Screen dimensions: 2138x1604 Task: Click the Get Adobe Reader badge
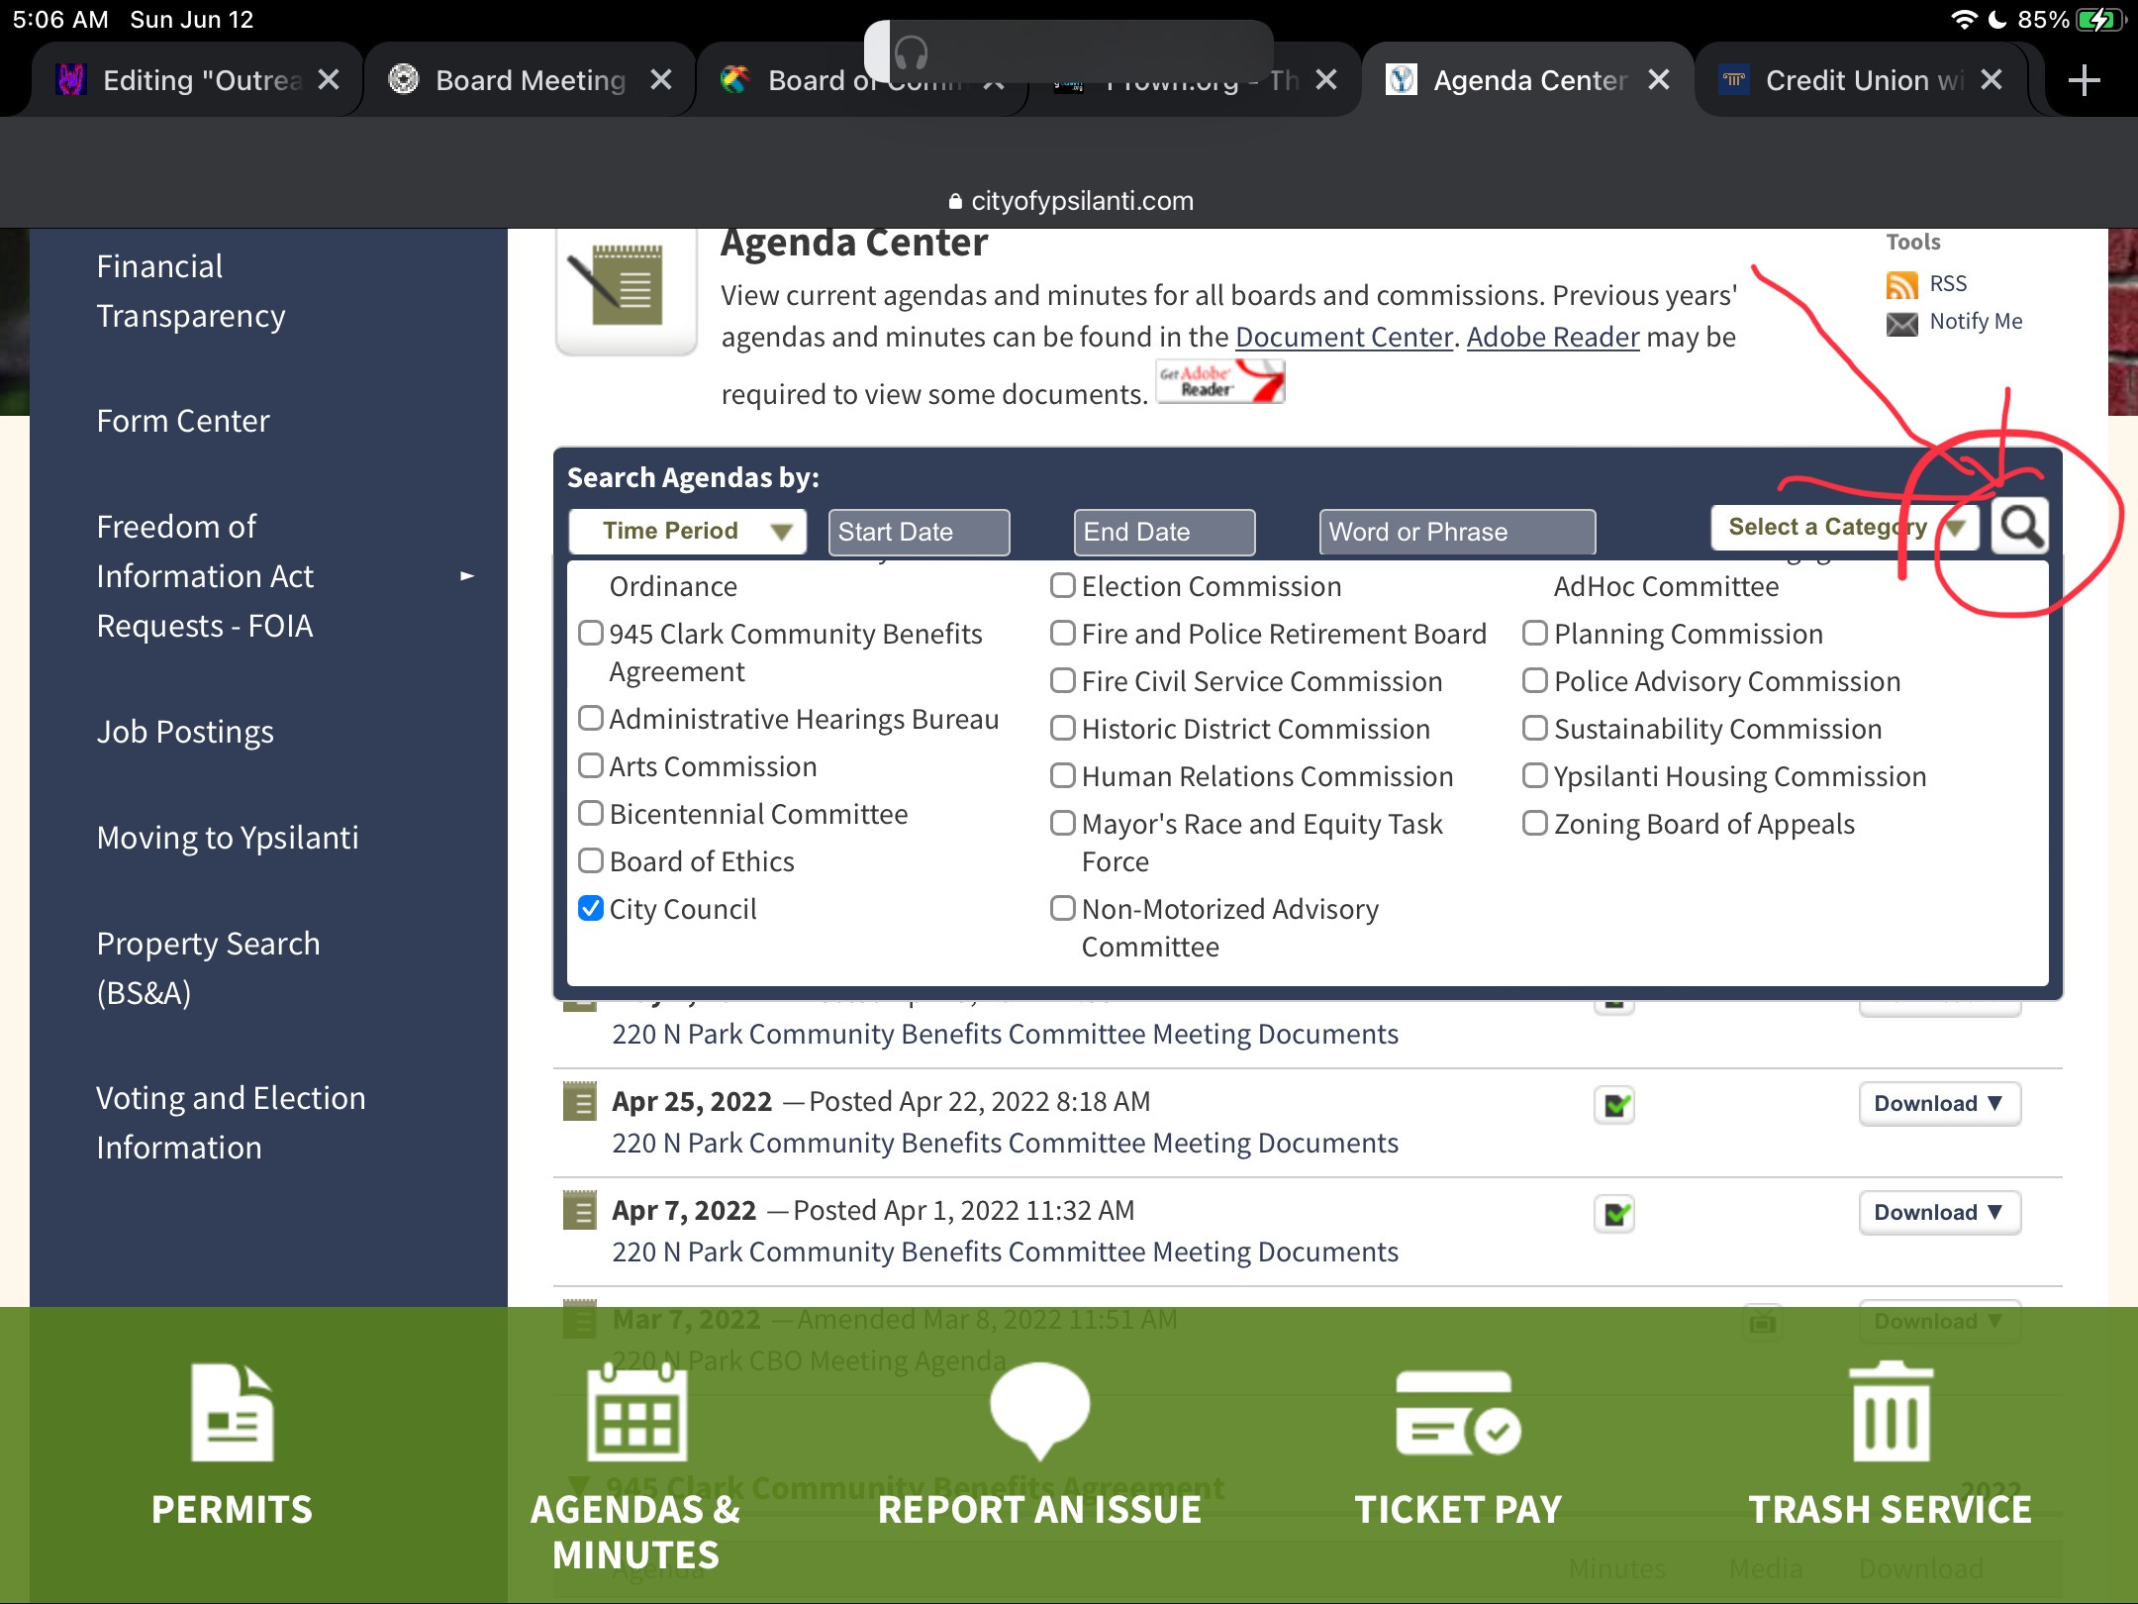click(x=1220, y=382)
